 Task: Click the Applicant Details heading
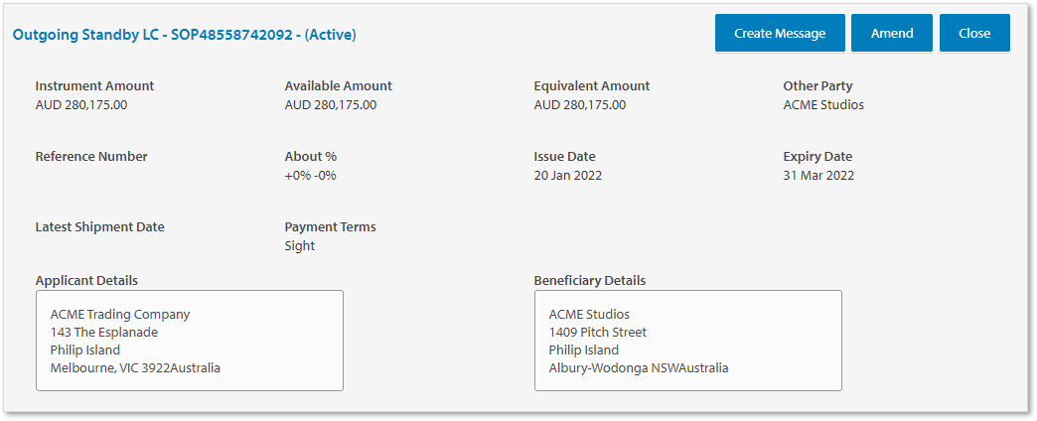coord(86,280)
